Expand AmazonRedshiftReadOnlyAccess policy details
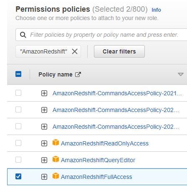The image size is (187, 186). pyautogui.click(x=44, y=143)
